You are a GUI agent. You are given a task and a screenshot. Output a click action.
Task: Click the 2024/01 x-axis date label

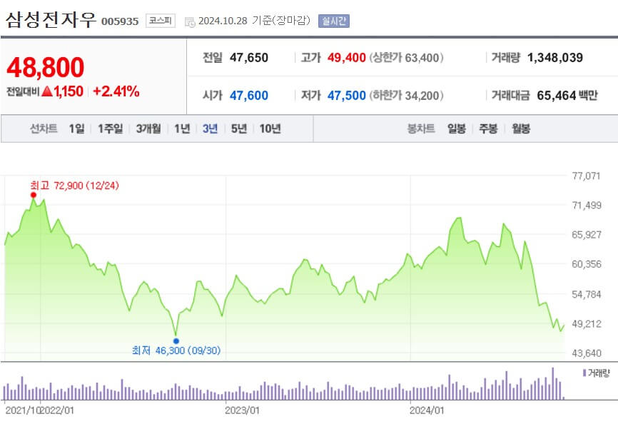point(427,410)
